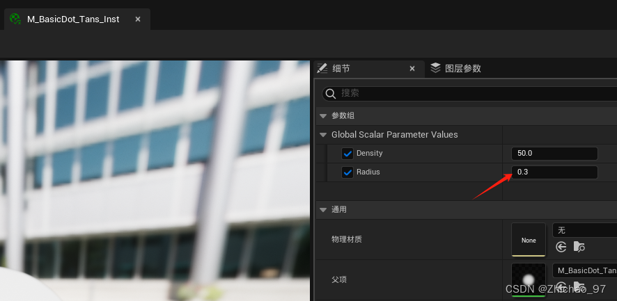Click the material instance icon in the tab
This screenshot has height=301, width=617.
coord(15,19)
